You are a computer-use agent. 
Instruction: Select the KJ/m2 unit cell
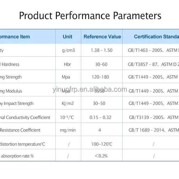point(68,104)
